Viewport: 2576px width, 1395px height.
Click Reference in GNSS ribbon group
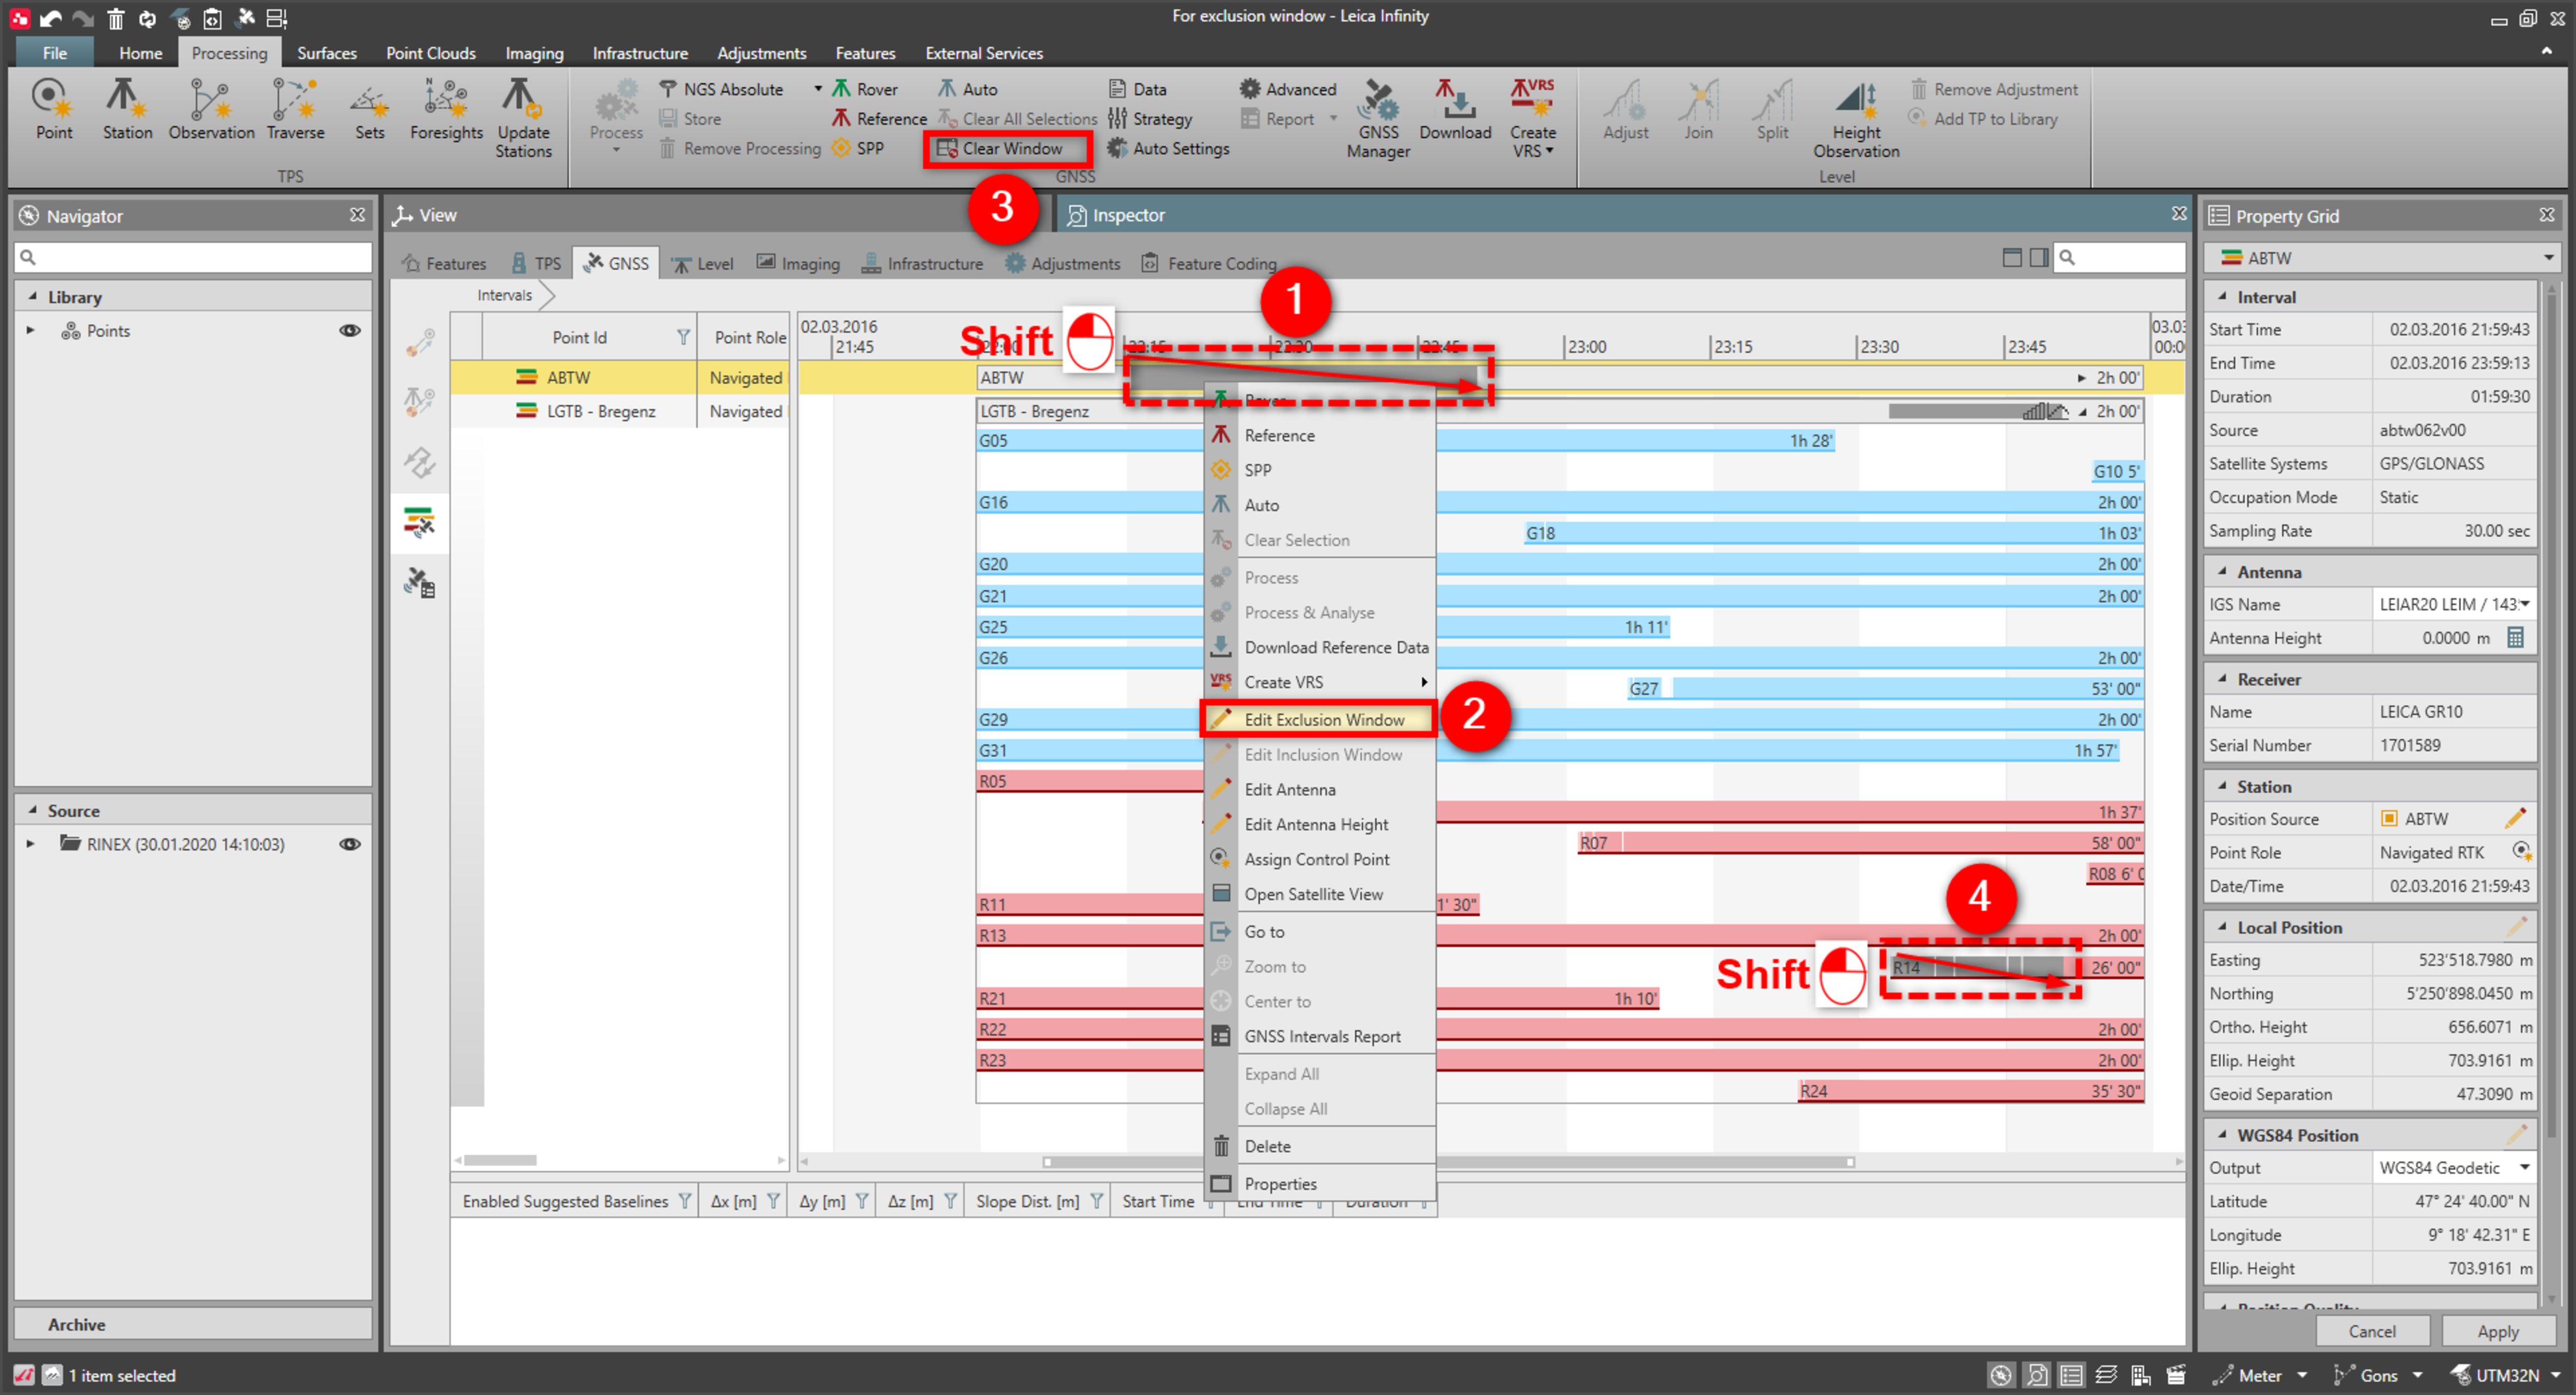[879, 118]
